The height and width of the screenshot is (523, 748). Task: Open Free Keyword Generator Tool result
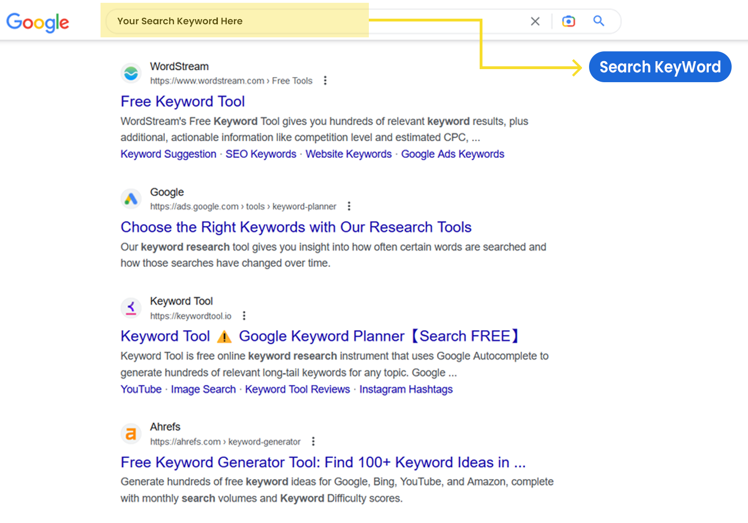tap(323, 462)
